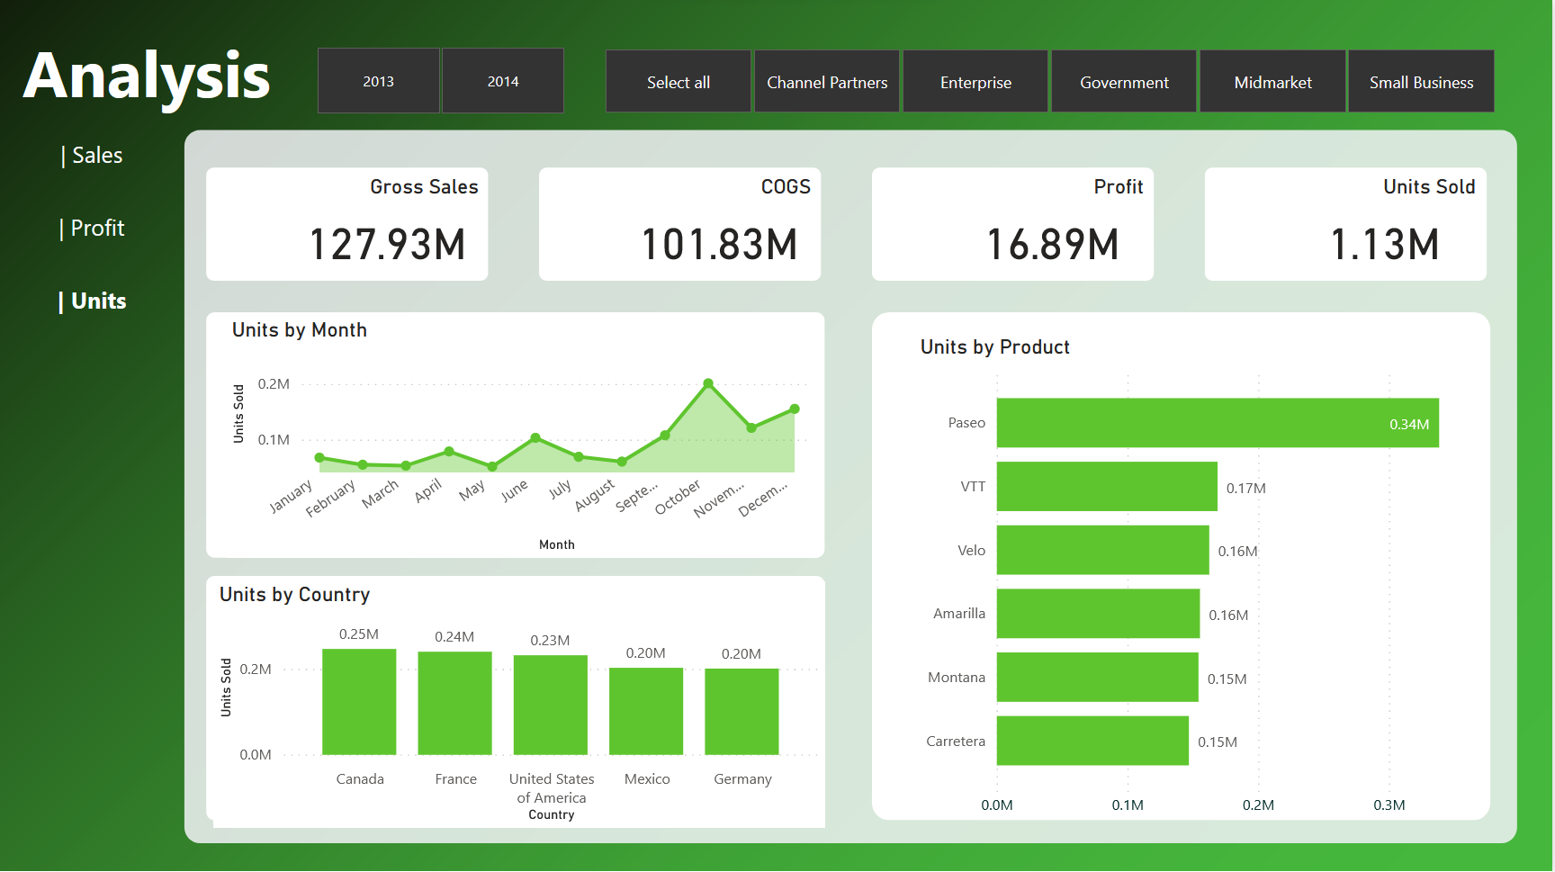
Task: Select the Canada bar in Units by Country
Action: (359, 700)
